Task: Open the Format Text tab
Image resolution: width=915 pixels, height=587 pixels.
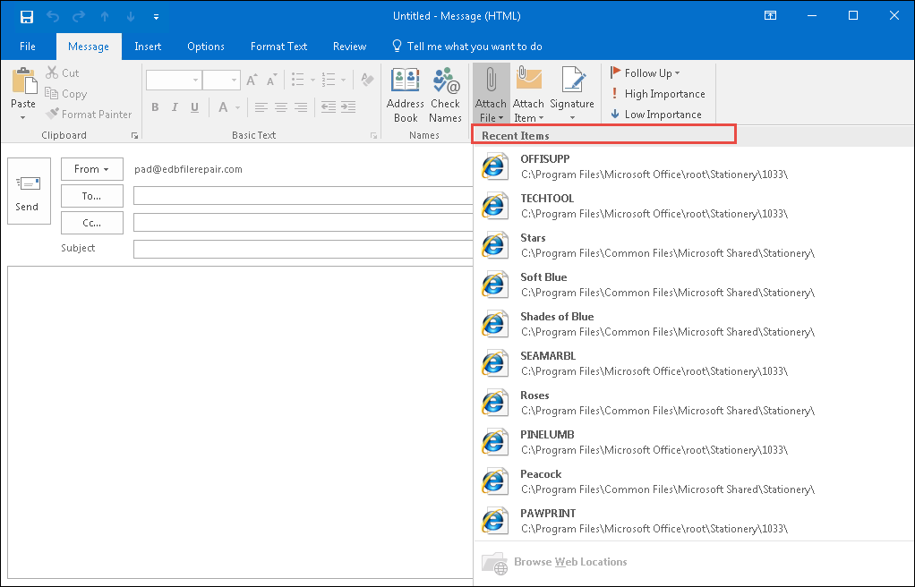Action: click(279, 47)
